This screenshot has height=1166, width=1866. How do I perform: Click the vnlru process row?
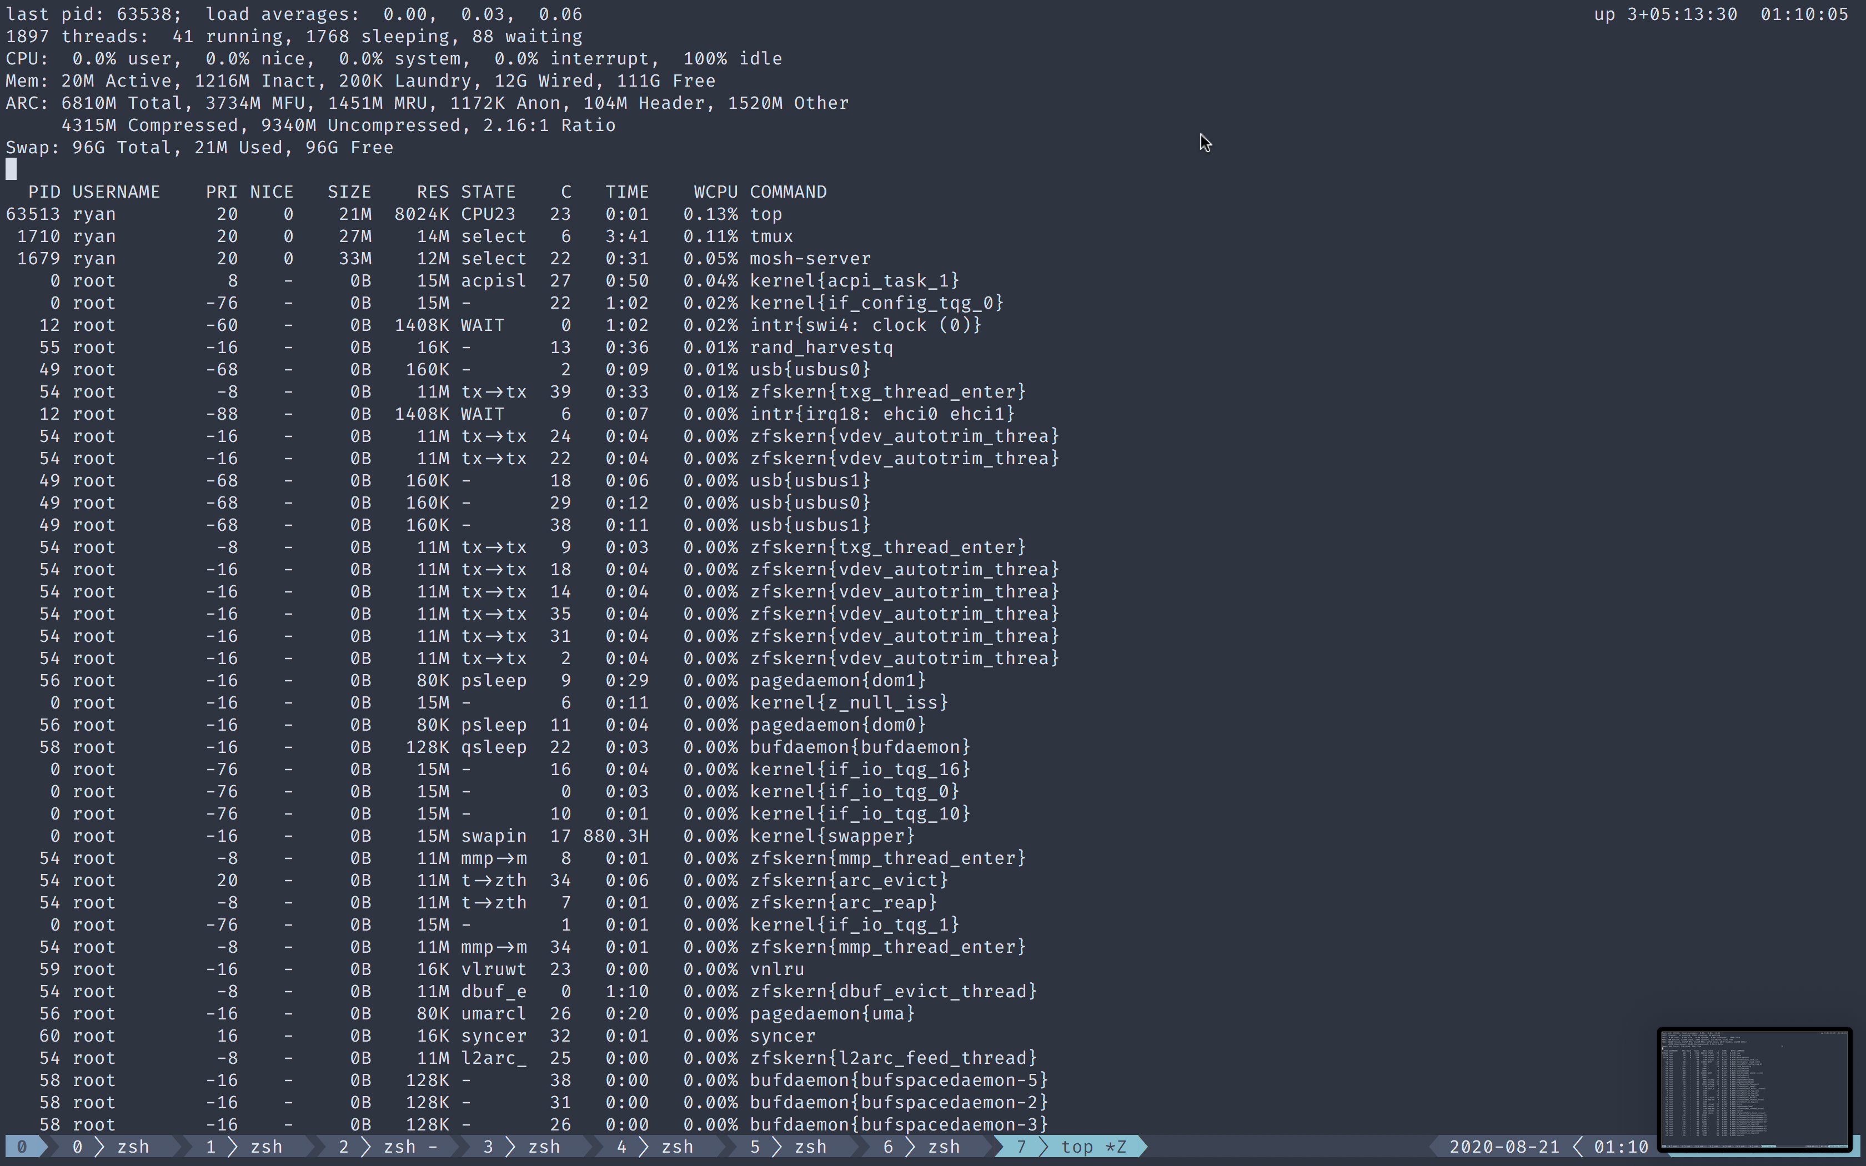coord(405,969)
